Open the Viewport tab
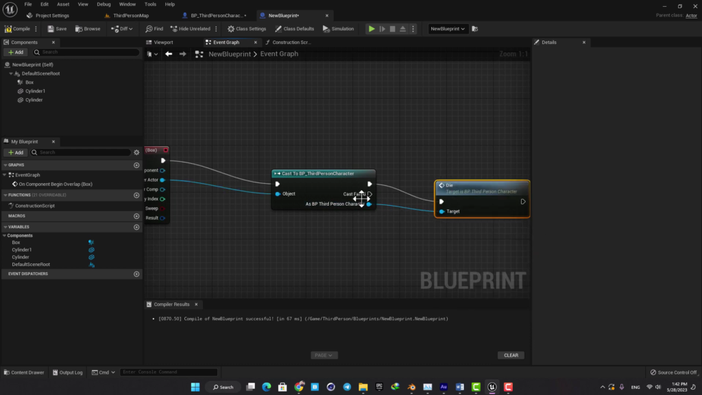 (163, 42)
